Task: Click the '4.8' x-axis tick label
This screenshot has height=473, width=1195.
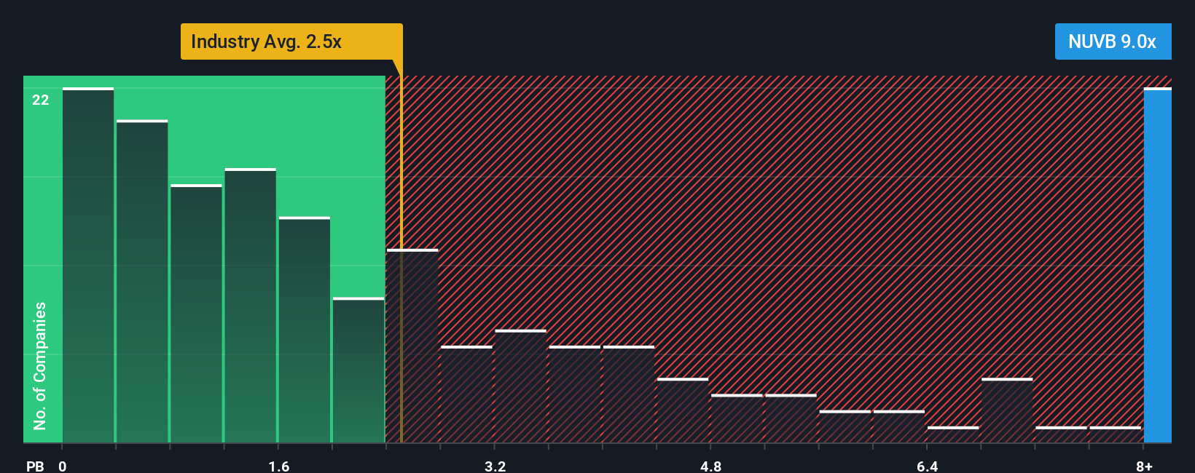Action: click(711, 466)
